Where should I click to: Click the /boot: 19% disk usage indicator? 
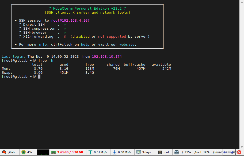(x=202, y=152)
